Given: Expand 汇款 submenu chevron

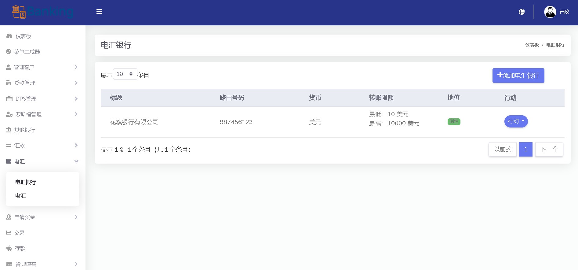Looking at the screenshot, I should pos(76,146).
